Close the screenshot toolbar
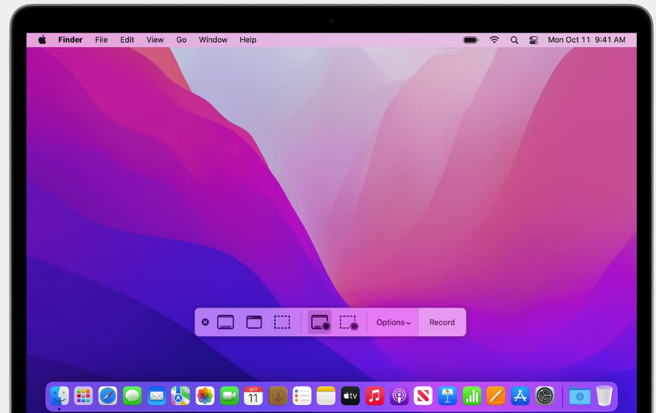 [x=205, y=322]
